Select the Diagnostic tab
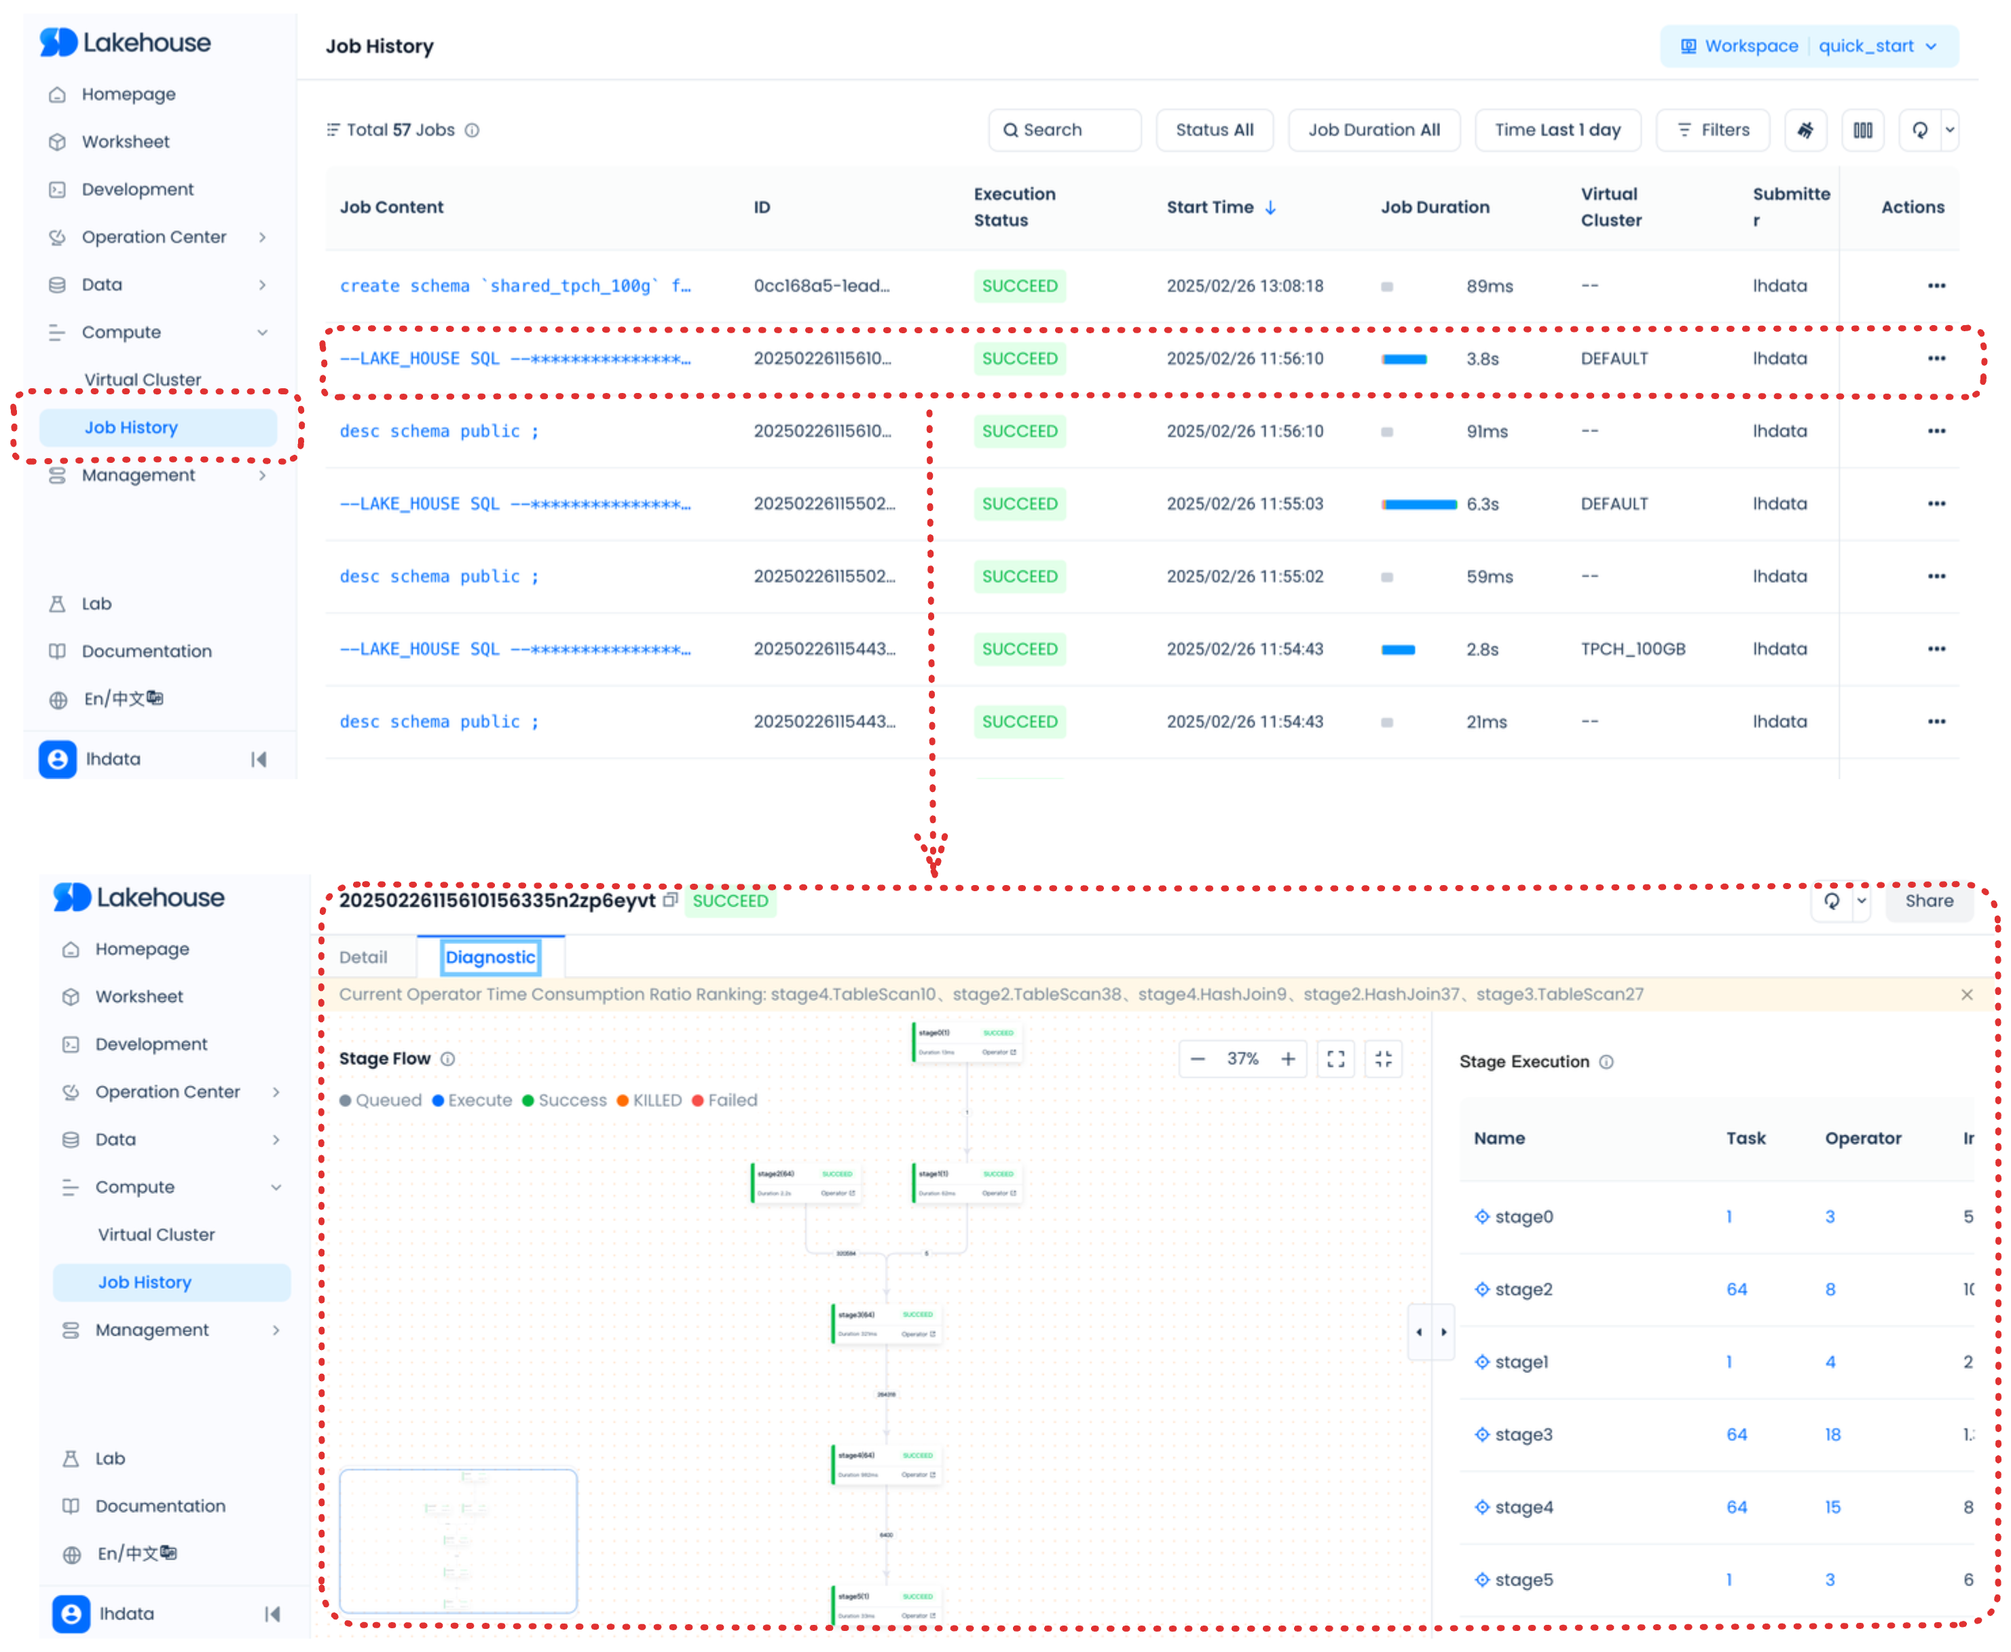Screen dimensions: 2011x1652 pyautogui.click(x=490, y=957)
